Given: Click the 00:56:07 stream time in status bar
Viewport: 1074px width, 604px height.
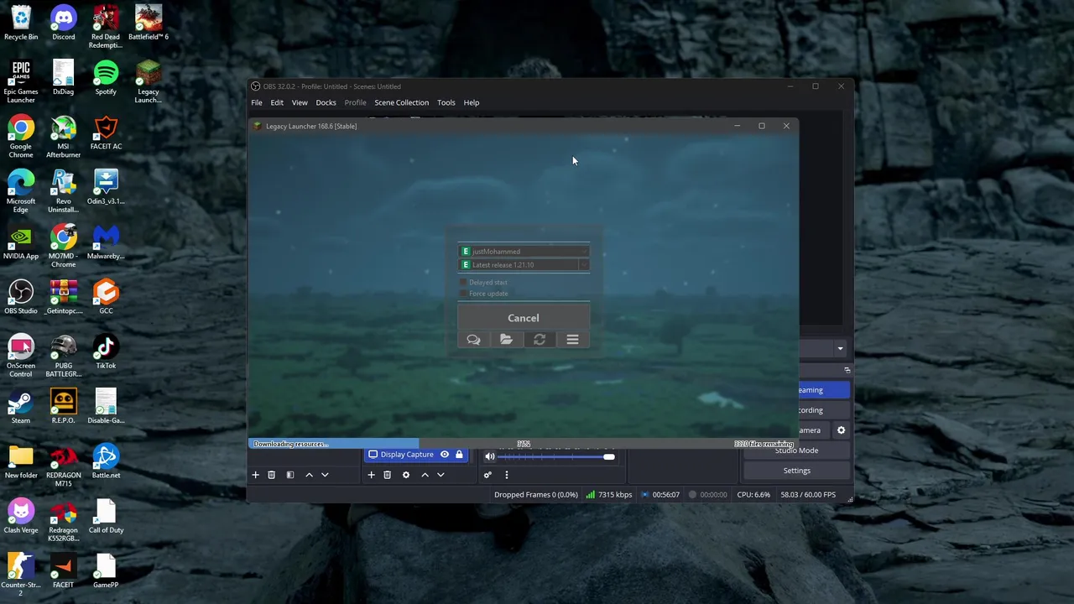Looking at the screenshot, I should coord(660,495).
